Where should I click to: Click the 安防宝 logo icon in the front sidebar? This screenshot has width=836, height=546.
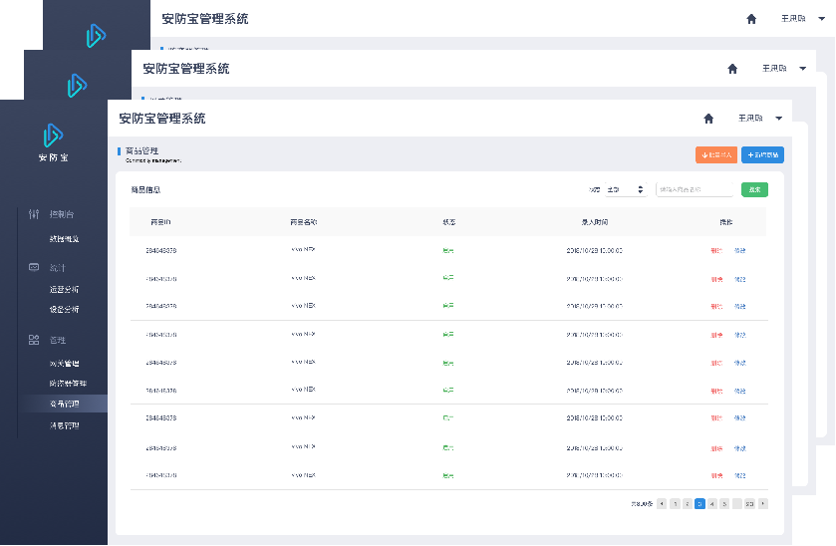pos(53,136)
